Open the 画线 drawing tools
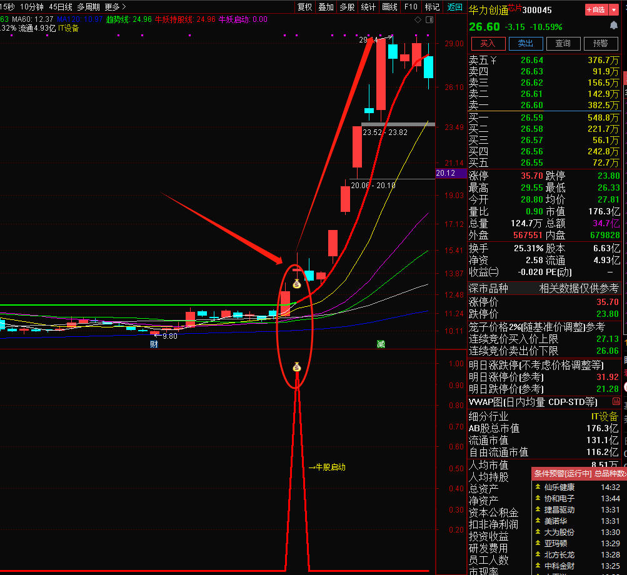This screenshot has width=627, height=575. (389, 7)
